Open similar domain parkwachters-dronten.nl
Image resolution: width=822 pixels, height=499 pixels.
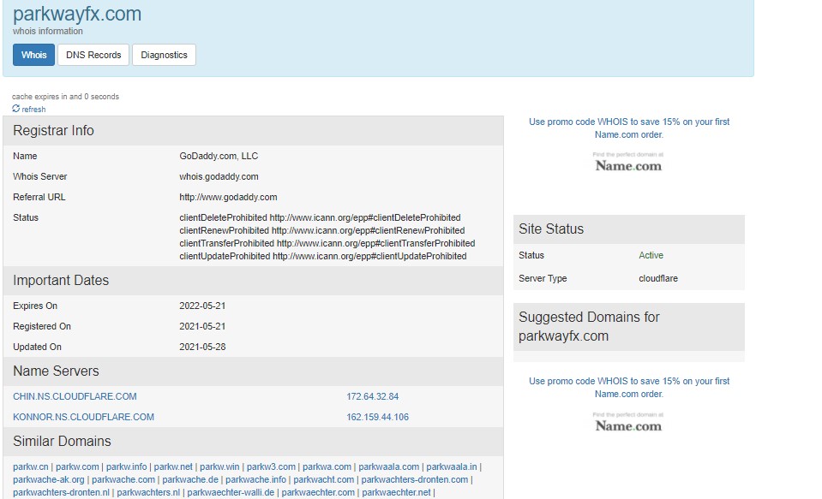(61, 492)
